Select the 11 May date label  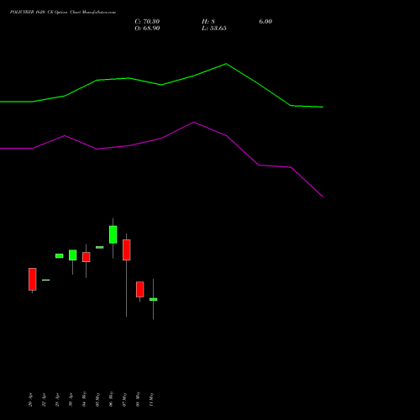(x=151, y=399)
